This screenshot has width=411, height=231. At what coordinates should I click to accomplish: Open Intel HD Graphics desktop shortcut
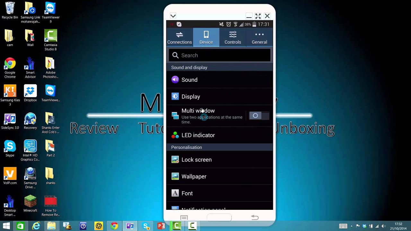[x=30, y=150]
